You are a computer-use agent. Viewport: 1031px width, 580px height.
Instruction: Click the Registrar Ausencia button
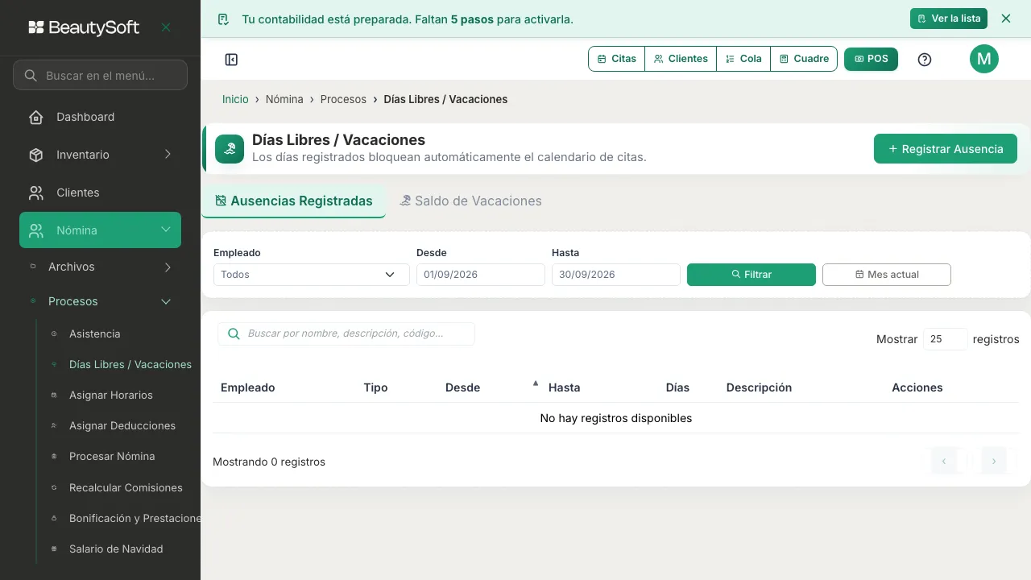pos(946,149)
